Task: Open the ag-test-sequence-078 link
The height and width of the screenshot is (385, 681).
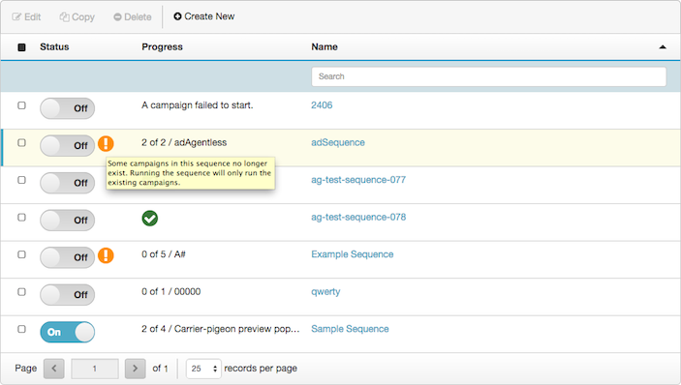Action: point(358,218)
